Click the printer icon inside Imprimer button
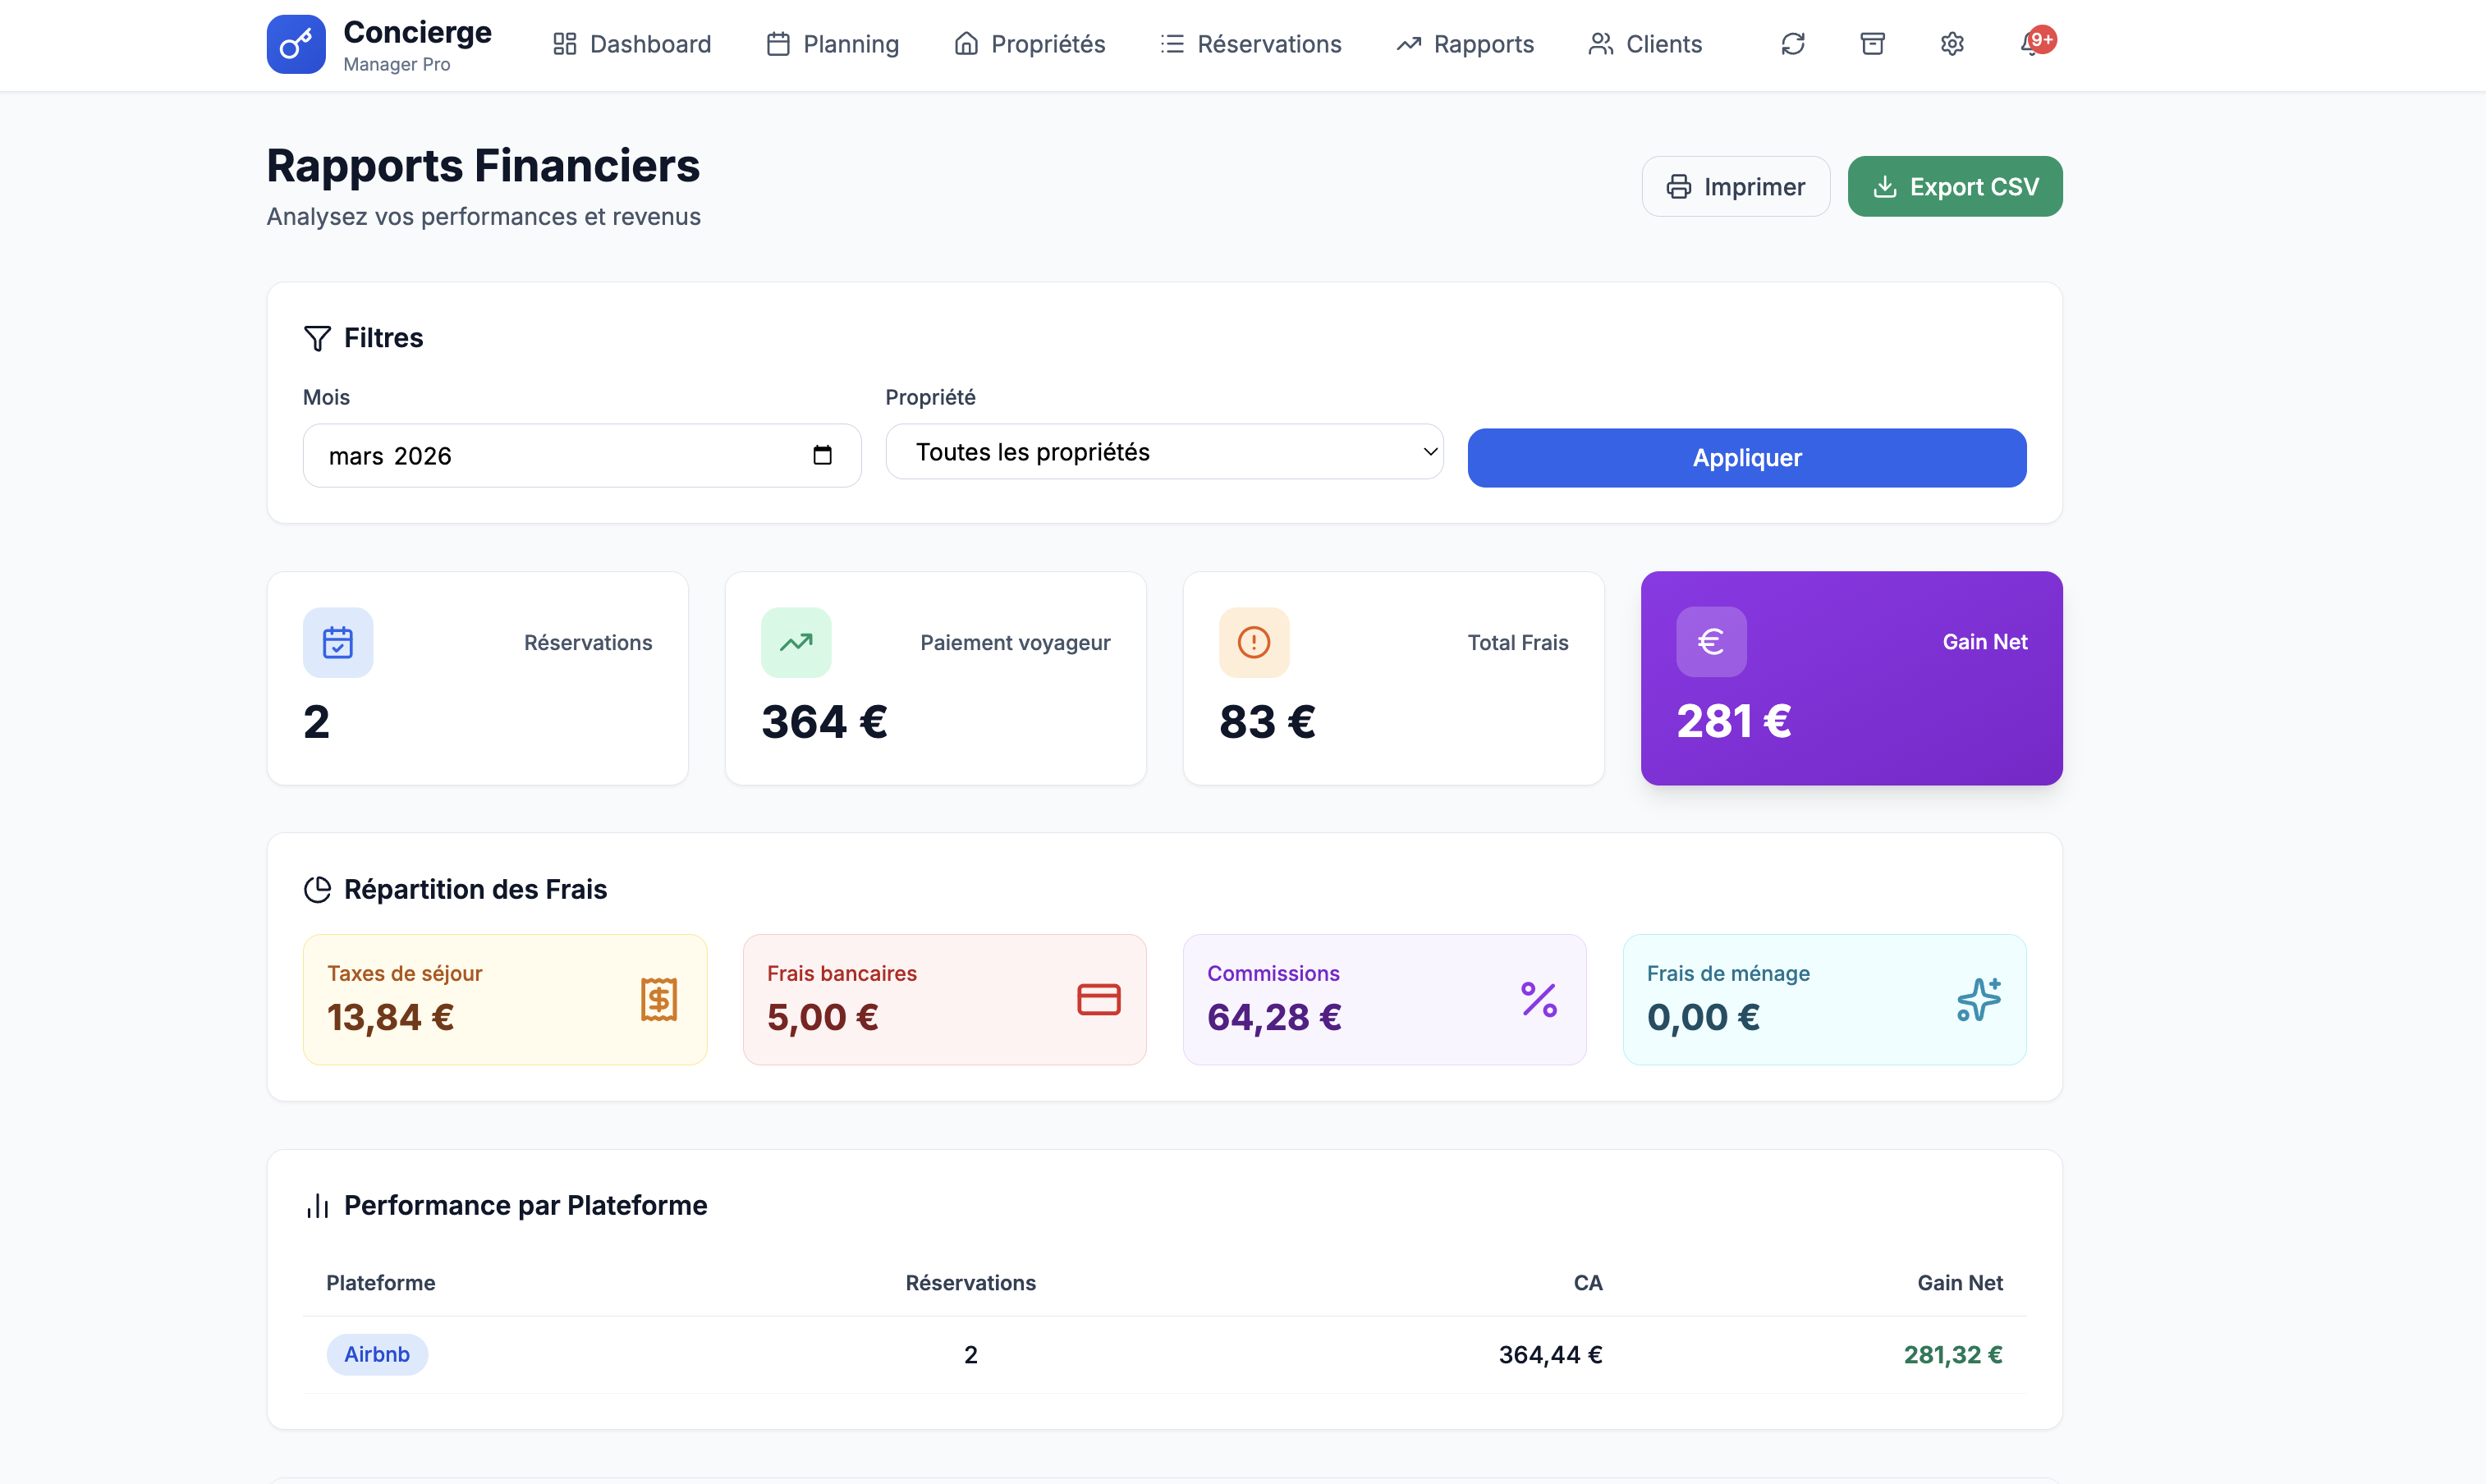This screenshot has height=1484, width=2486. pyautogui.click(x=1679, y=186)
